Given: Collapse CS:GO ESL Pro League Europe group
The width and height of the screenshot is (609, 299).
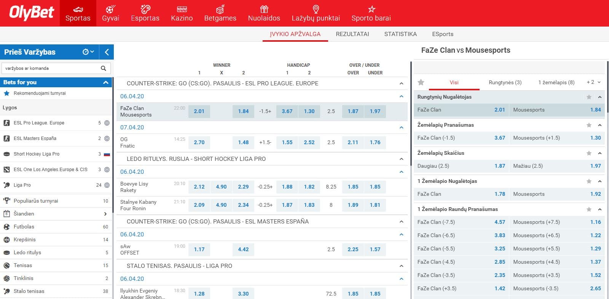Looking at the screenshot, I should pyautogui.click(x=401, y=83).
